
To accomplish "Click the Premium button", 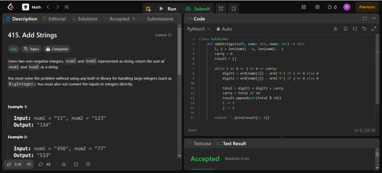I will click(x=367, y=7).
